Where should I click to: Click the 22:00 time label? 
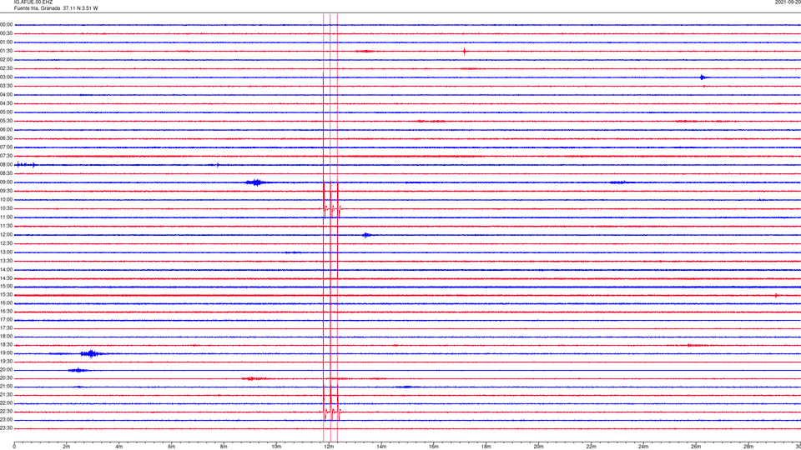point(6,403)
